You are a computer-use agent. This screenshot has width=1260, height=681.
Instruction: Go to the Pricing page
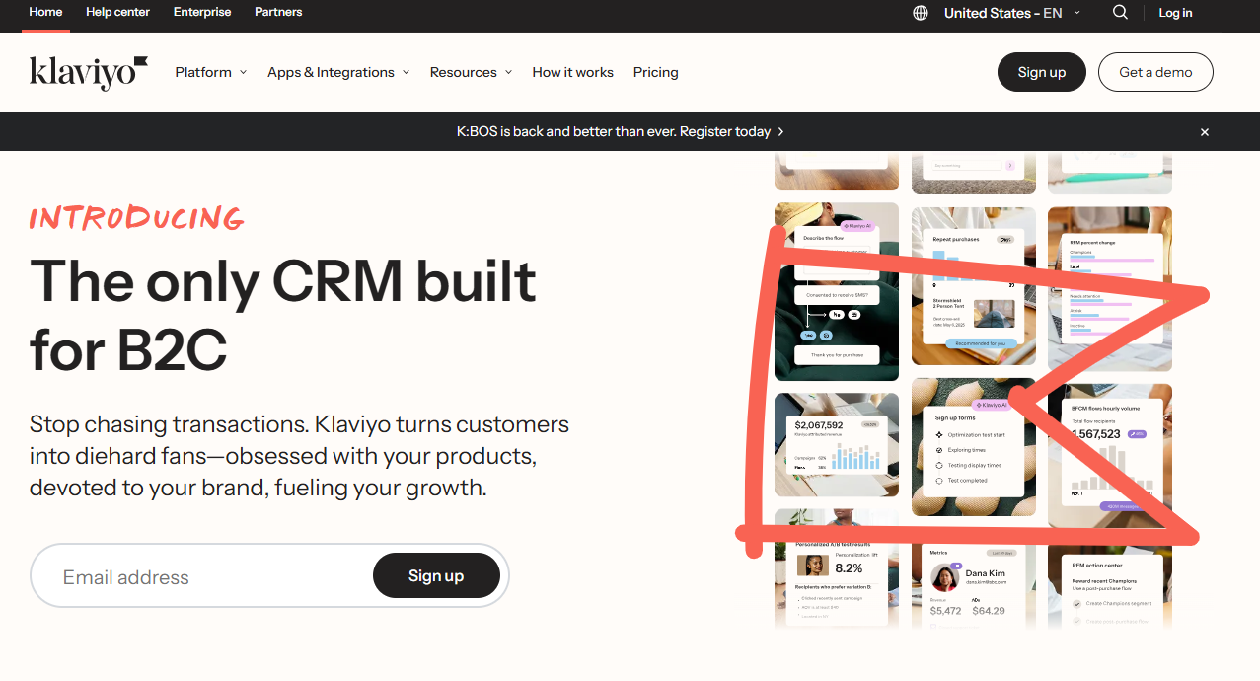(x=656, y=72)
